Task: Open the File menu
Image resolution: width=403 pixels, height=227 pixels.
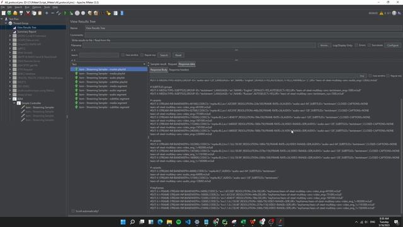Action: (x=3, y=7)
